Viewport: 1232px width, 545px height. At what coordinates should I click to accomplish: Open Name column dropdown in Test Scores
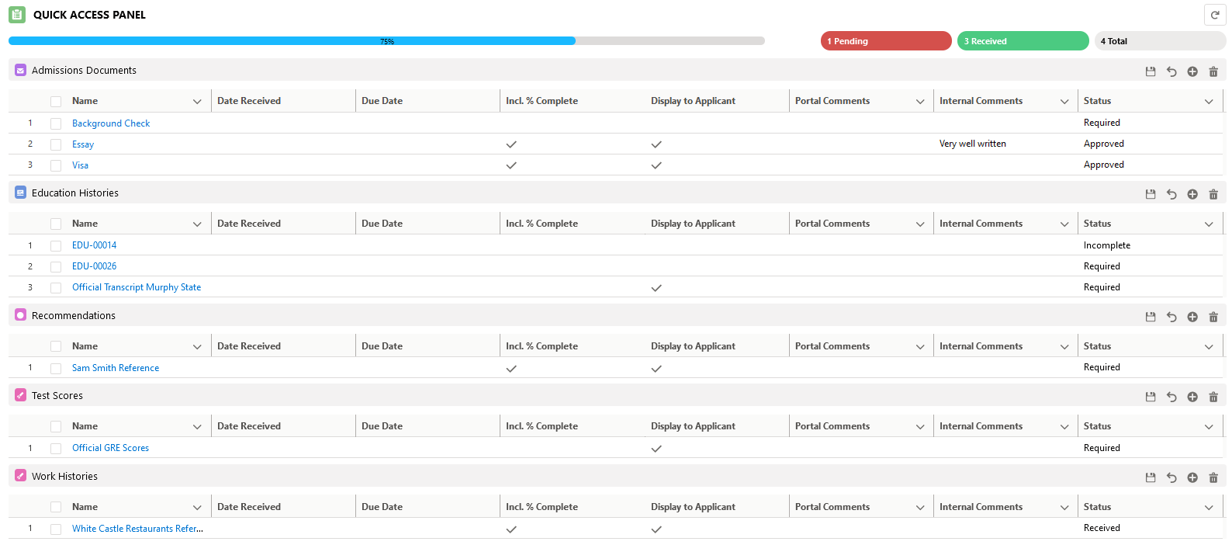[x=197, y=427]
